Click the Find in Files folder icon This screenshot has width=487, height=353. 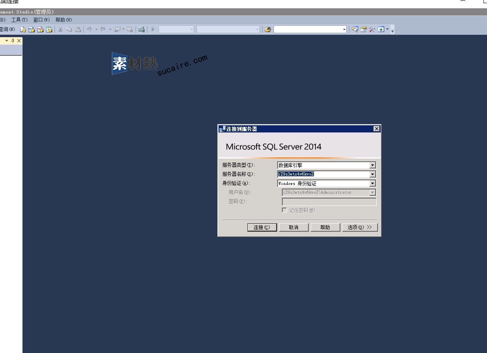click(268, 29)
